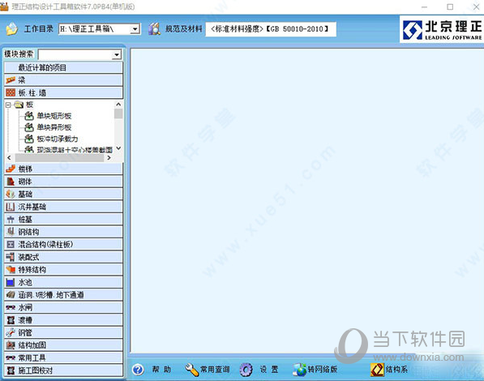Image resolution: width=484 pixels, height=381 pixels.
Task: Open the 水池 module category
Action: pos(63,282)
